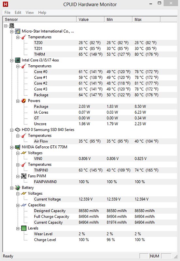Open the View menu
180x261 pixels.
click(x=30, y=12)
